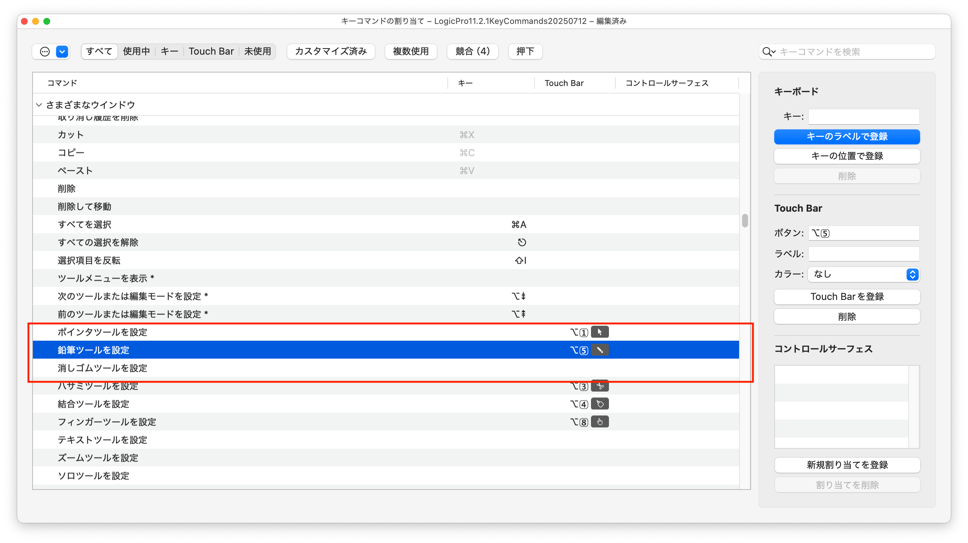Click the finger tool Touch Bar icon
This screenshot has width=968, height=543.
click(x=600, y=422)
